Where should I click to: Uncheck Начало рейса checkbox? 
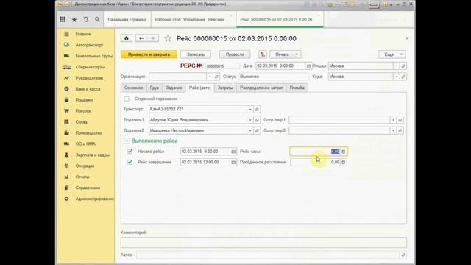130,152
